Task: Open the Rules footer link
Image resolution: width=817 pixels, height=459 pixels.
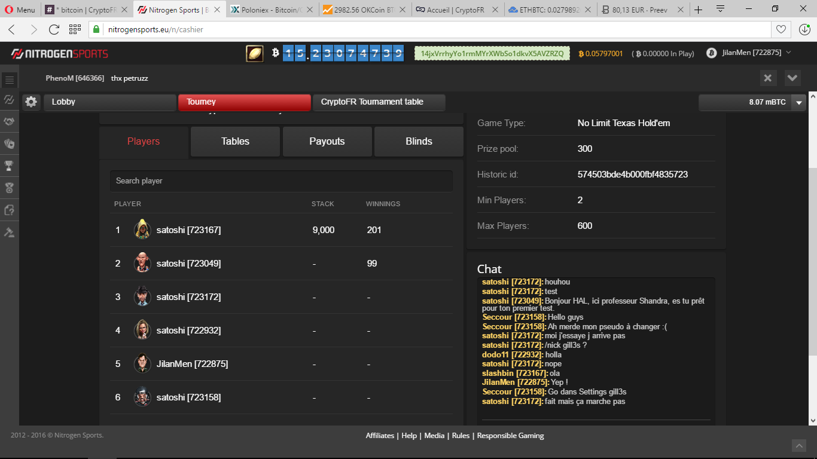Action: (x=461, y=436)
